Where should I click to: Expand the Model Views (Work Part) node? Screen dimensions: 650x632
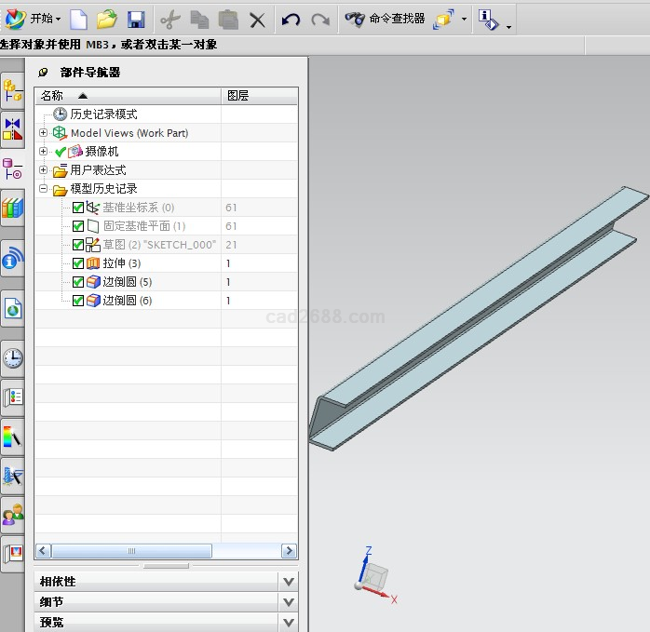[43, 133]
